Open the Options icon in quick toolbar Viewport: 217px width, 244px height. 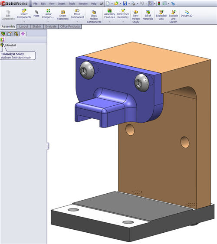click(164, 3)
